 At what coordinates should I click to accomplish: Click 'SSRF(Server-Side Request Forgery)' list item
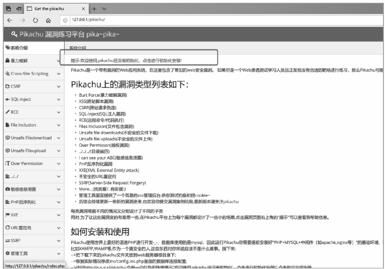112,183
